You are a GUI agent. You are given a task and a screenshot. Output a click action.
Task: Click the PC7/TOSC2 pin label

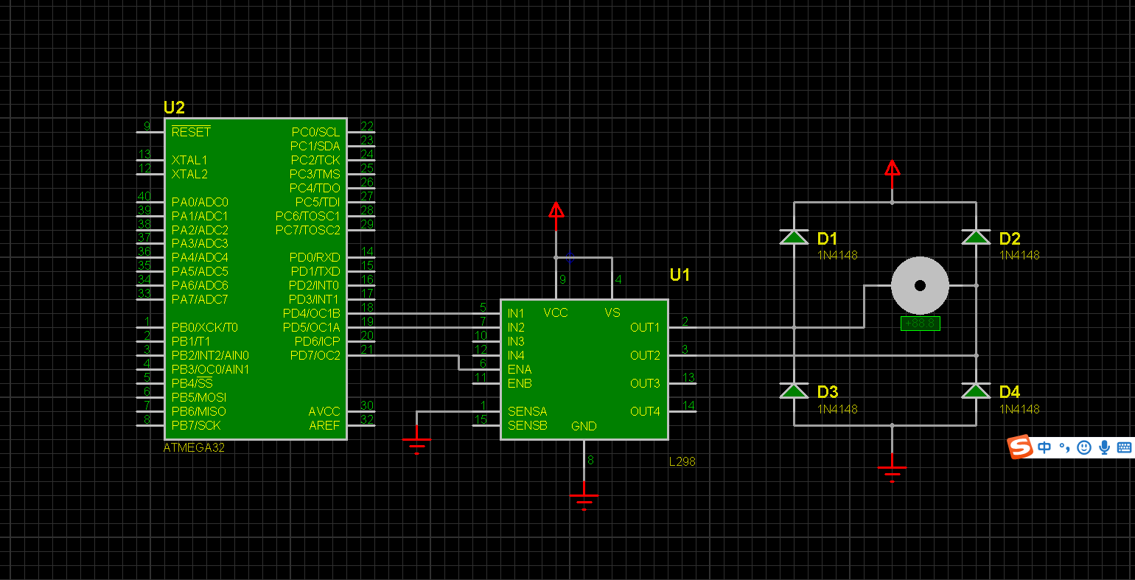coord(308,230)
